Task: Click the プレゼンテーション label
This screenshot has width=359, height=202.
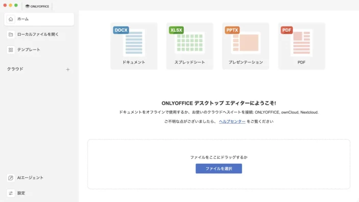Action: 246,62
